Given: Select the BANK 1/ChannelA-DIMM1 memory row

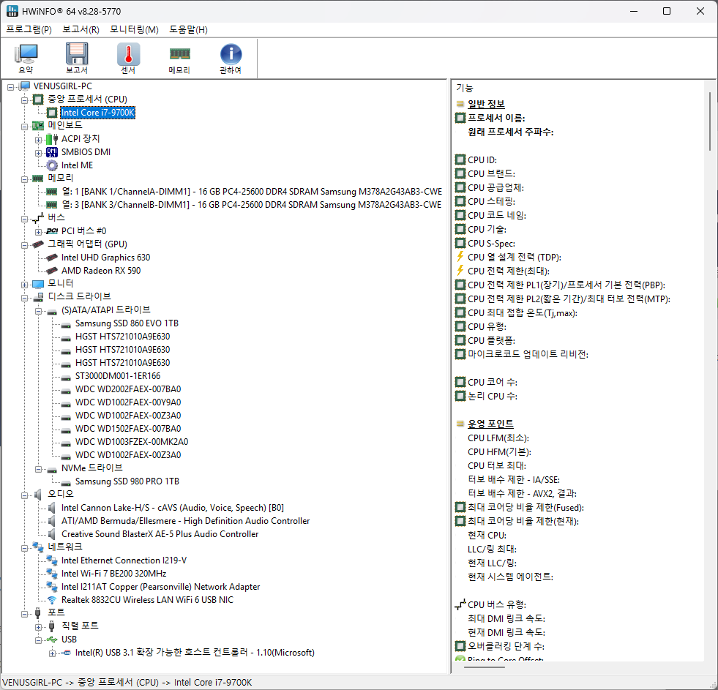Looking at the screenshot, I should pyautogui.click(x=251, y=192).
